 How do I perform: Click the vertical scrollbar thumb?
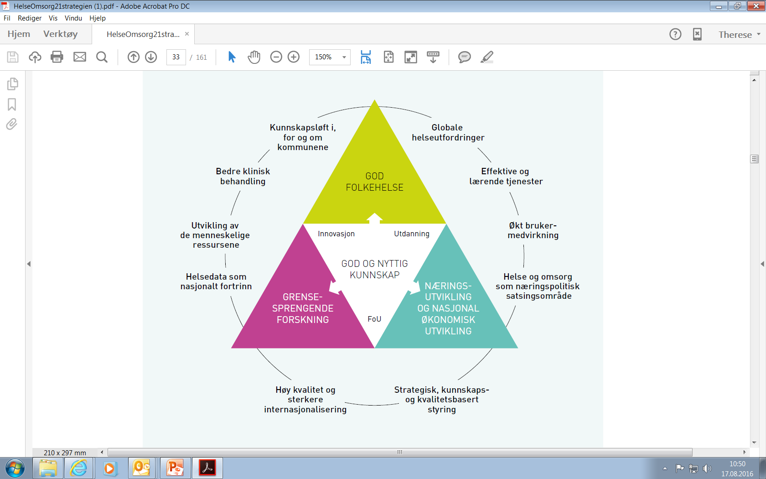[754, 159]
